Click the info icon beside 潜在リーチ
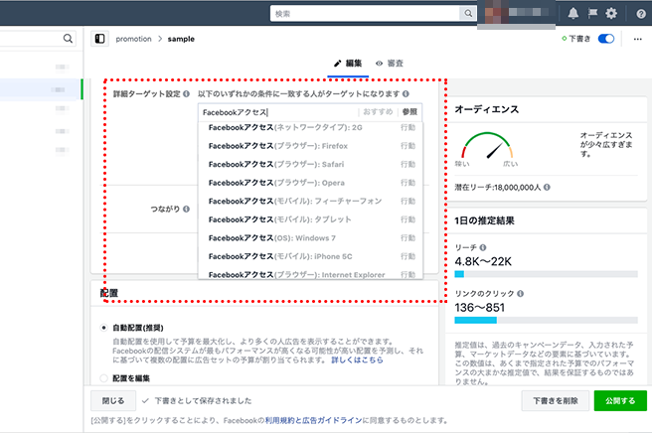 click(x=548, y=188)
